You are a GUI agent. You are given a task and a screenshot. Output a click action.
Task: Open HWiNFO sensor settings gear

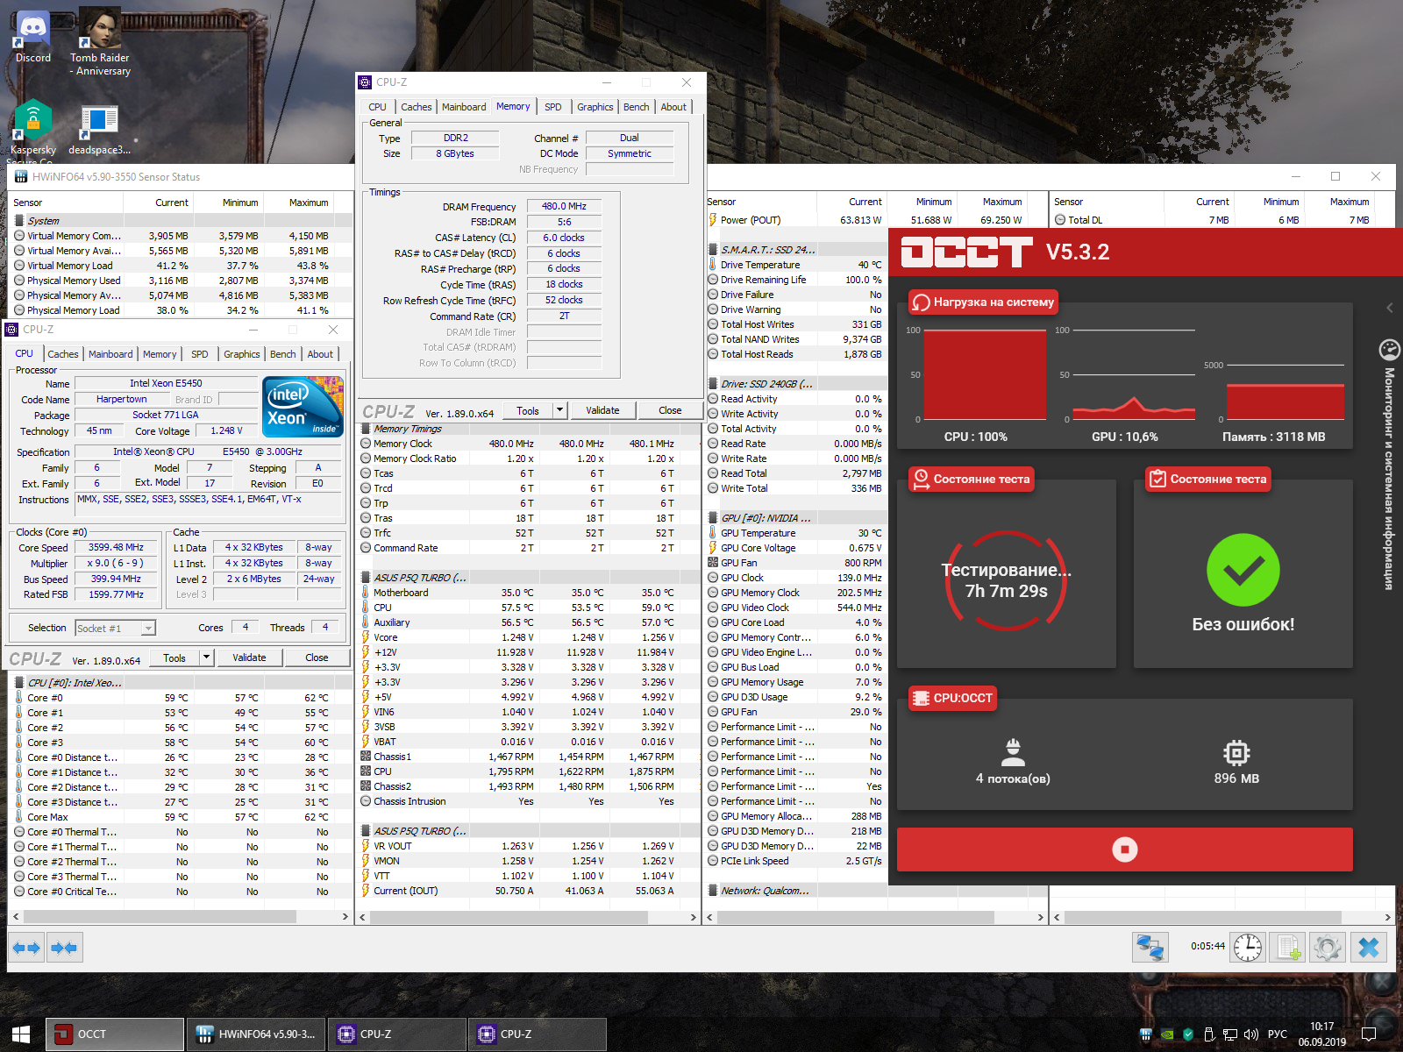(1328, 948)
